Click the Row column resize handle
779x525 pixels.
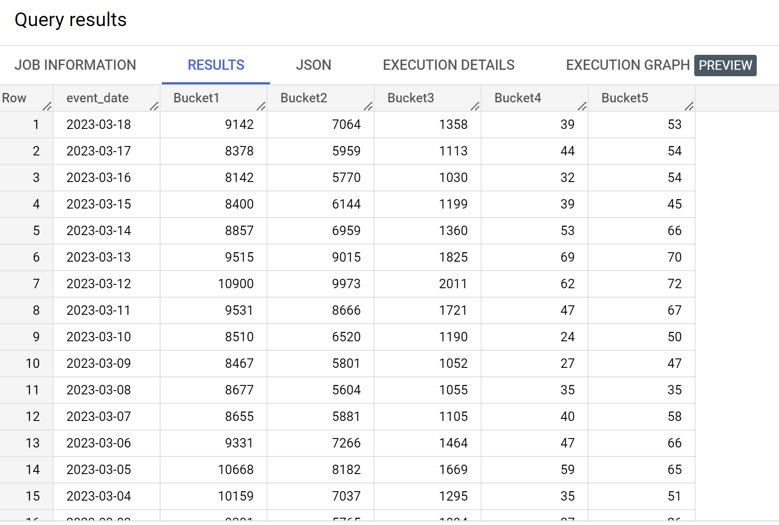pos(47,106)
